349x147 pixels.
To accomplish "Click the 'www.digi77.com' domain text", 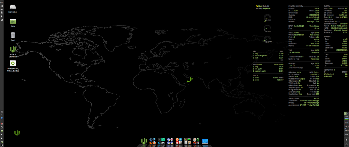I will click(x=313, y=22).
